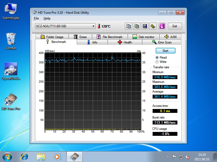Click muted volume tray icon
Screen dimensions: 217x162
pyautogui.click(x=187, y=157)
